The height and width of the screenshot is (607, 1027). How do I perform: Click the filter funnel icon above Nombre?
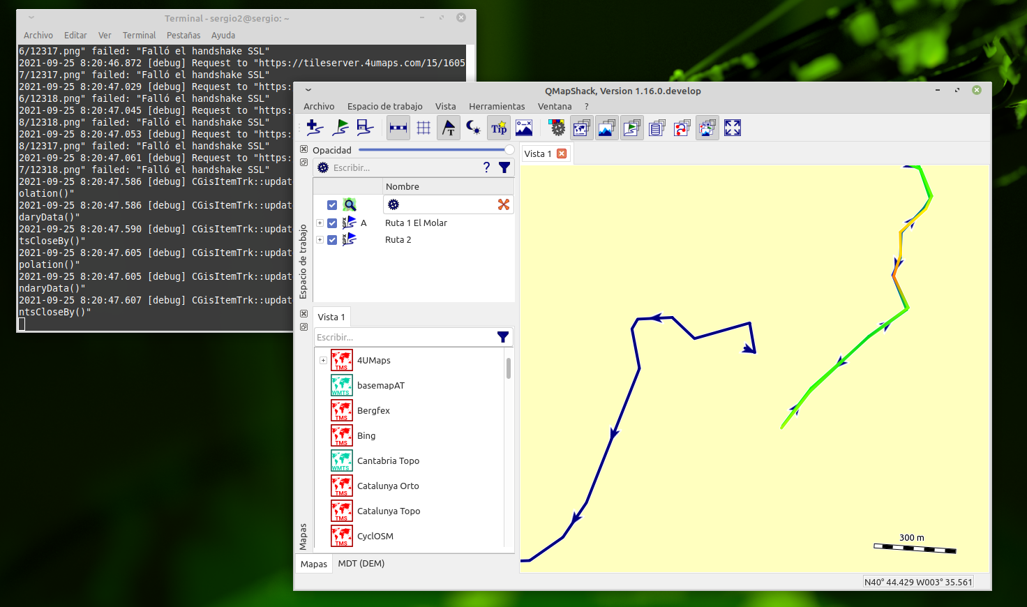[504, 167]
